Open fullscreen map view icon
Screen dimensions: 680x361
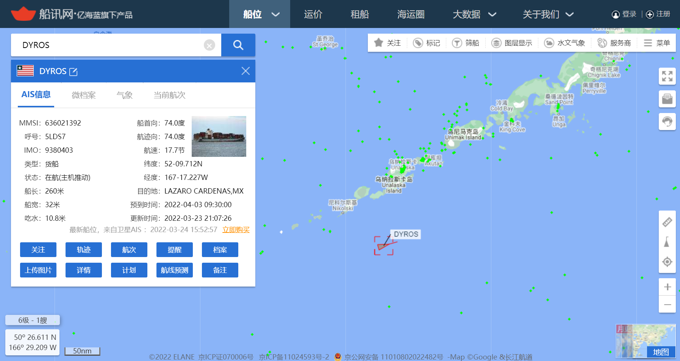667,76
